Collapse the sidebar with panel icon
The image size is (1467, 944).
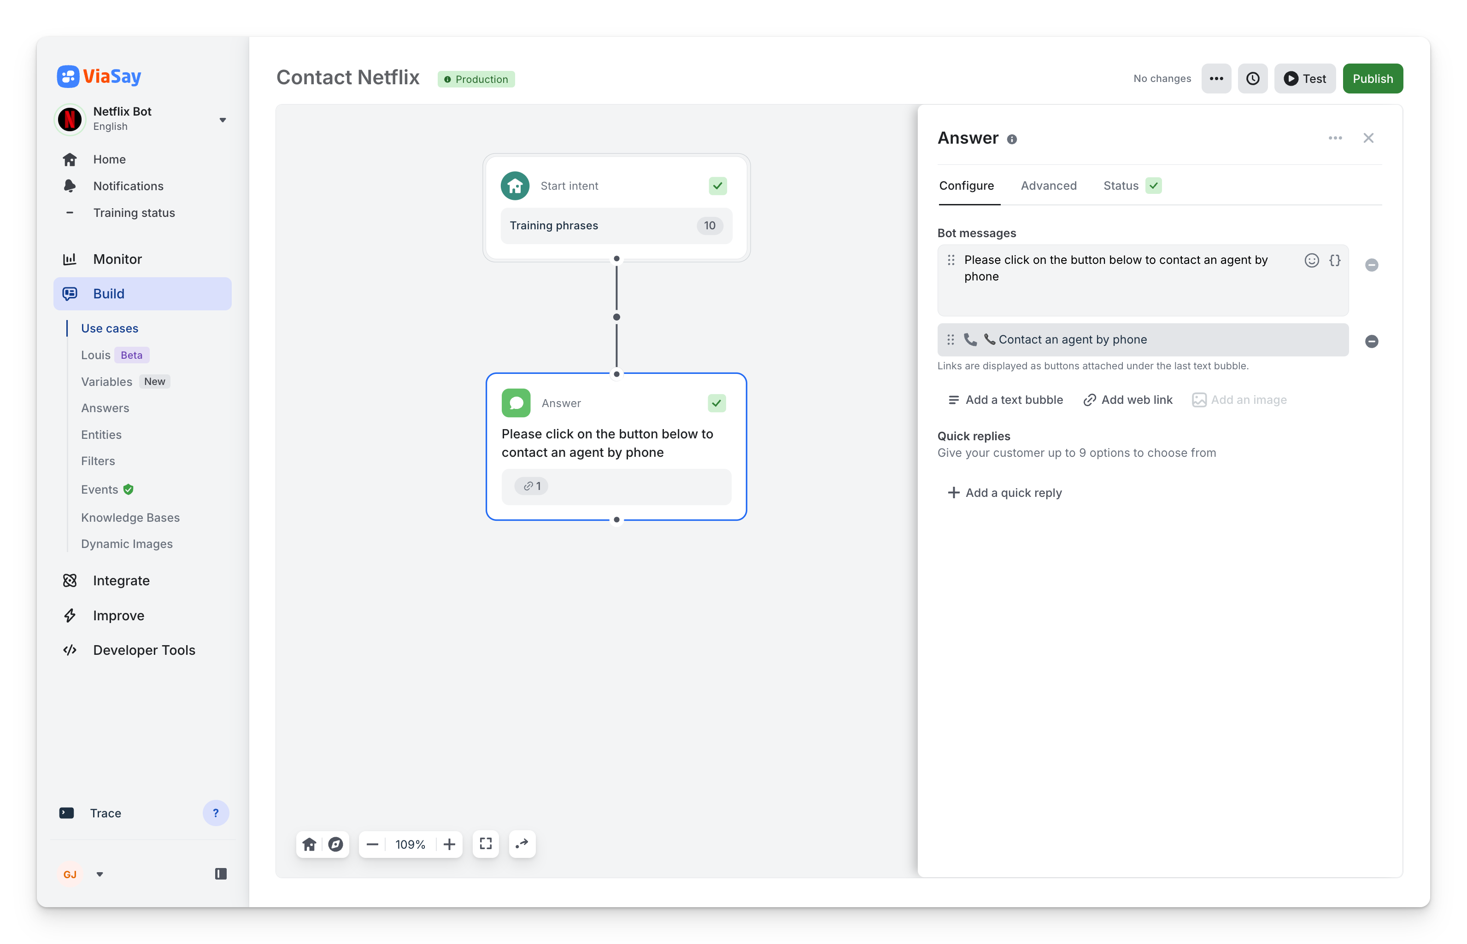point(221,874)
